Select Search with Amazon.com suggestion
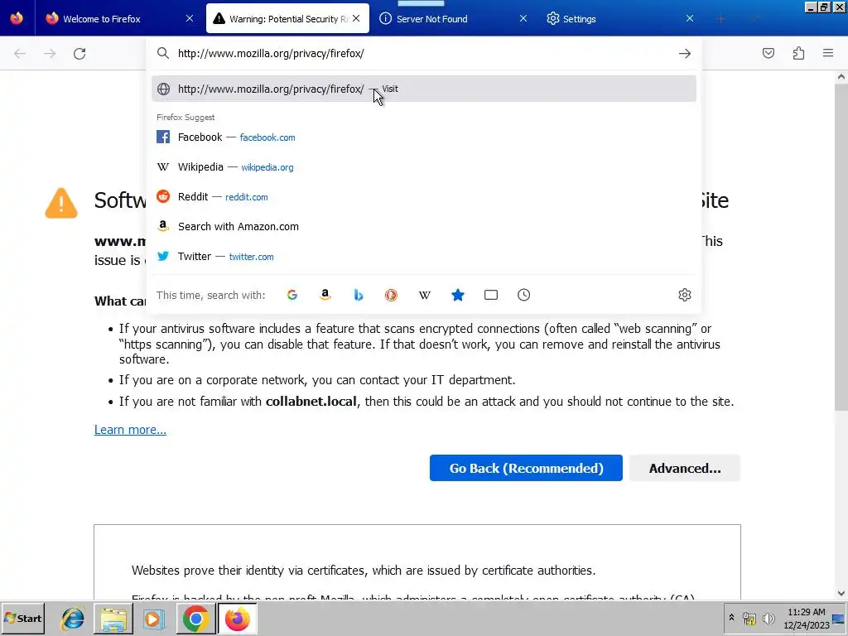 [x=423, y=227]
